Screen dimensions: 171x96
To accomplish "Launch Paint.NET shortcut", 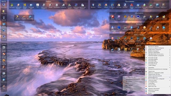I will pyautogui.click(x=125, y=6).
